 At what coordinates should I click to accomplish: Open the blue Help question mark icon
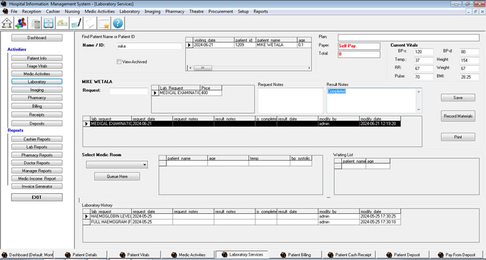click(117, 23)
